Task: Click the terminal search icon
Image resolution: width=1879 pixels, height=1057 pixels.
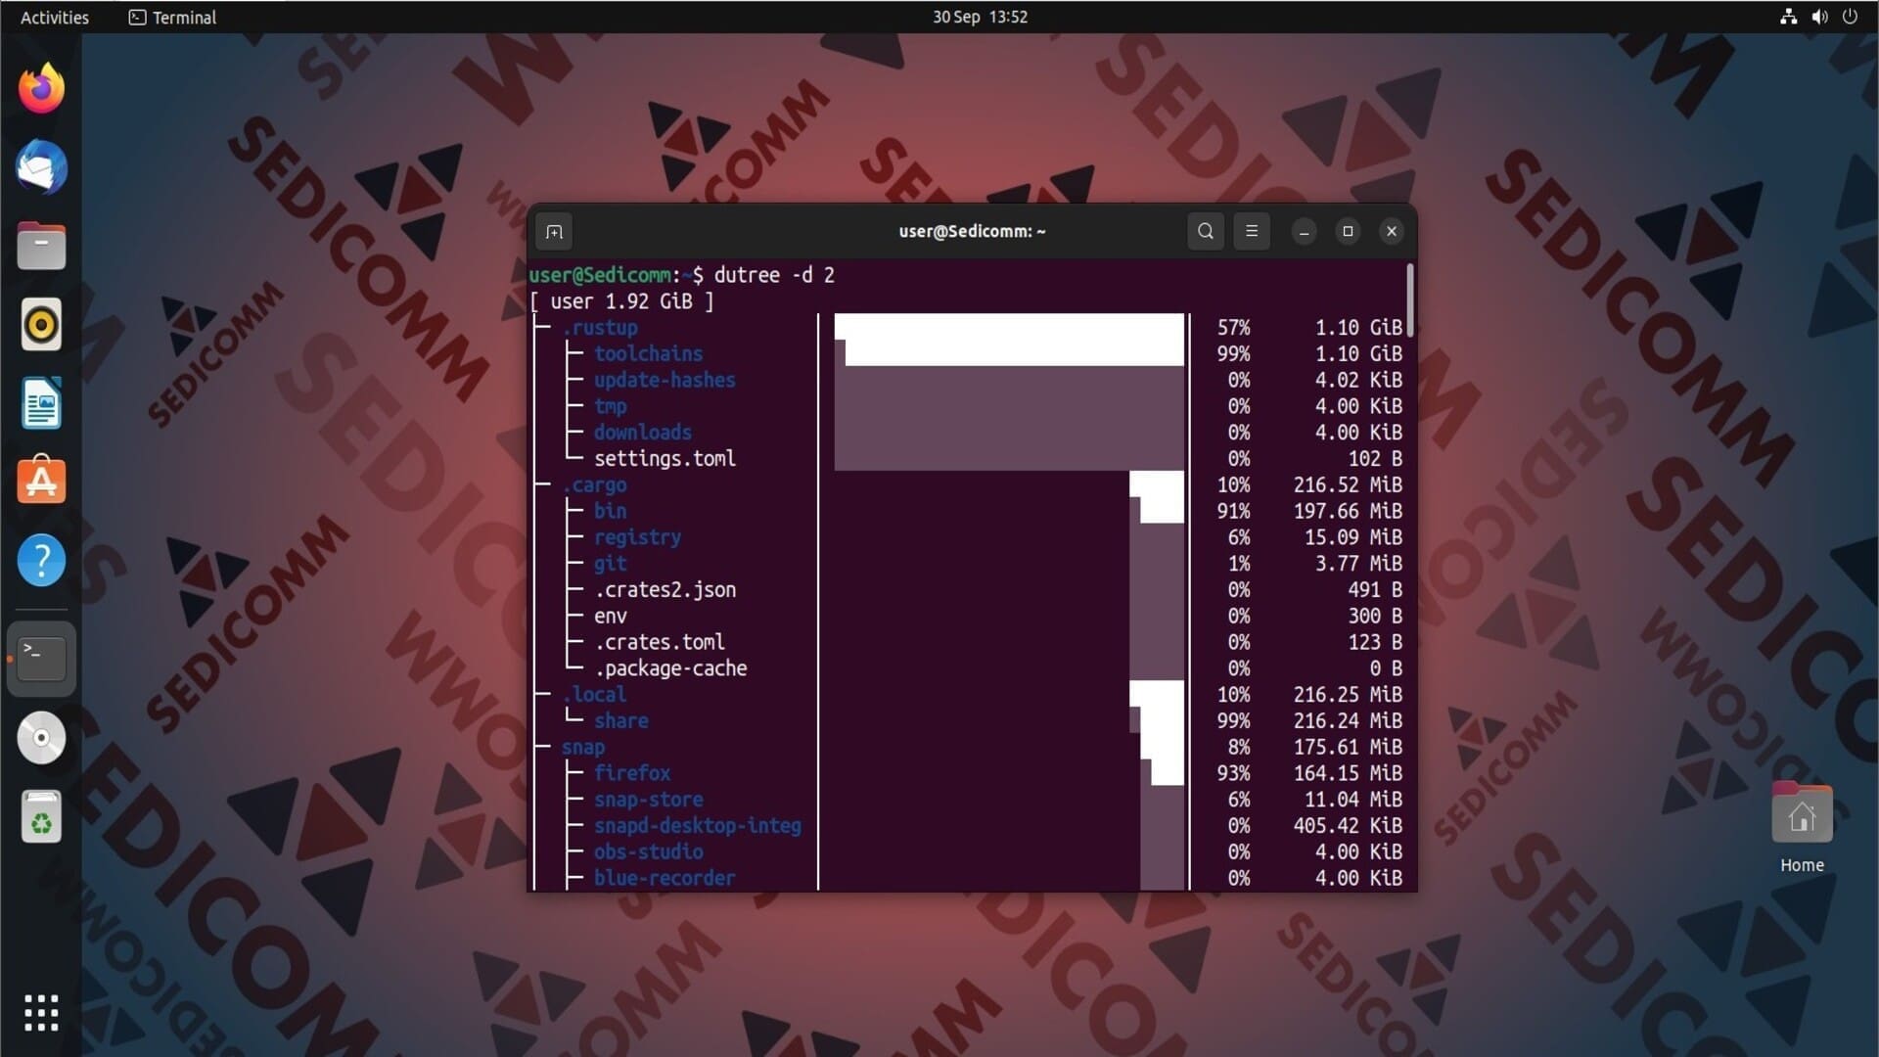Action: pyautogui.click(x=1206, y=232)
